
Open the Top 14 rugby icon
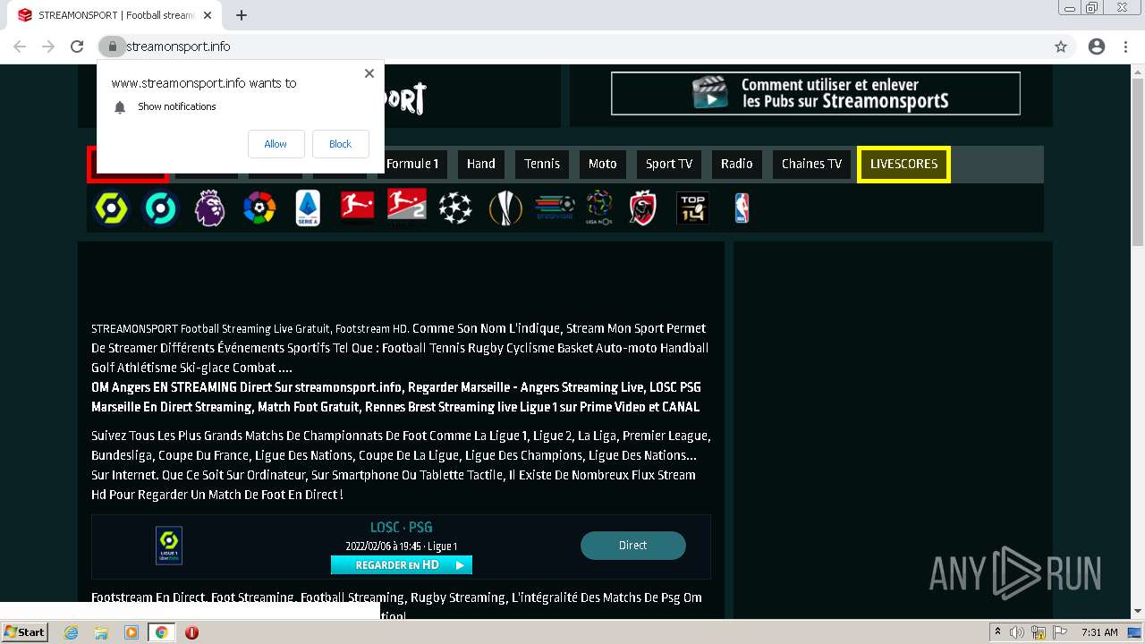point(693,208)
